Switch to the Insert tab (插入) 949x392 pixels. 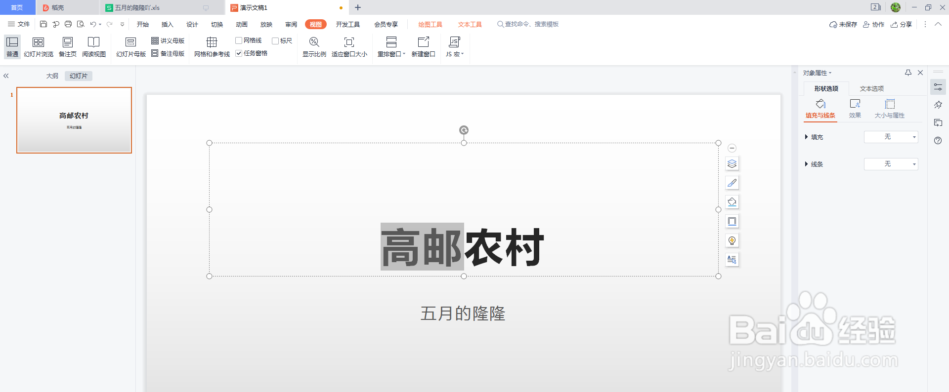(168, 24)
